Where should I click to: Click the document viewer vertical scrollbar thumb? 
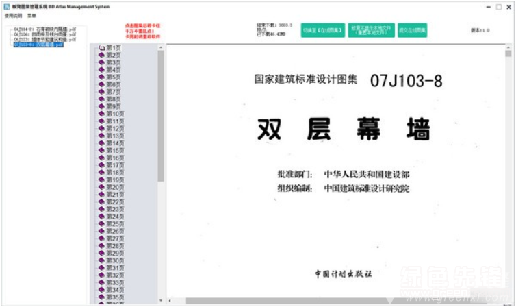pos(508,53)
